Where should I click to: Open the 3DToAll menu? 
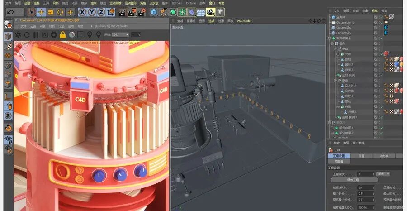[177, 3]
